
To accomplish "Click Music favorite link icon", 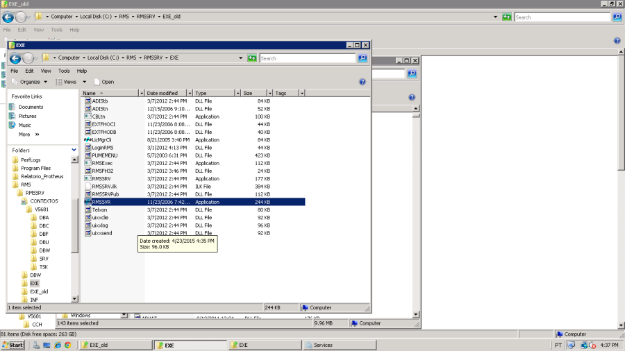I will 12,125.
